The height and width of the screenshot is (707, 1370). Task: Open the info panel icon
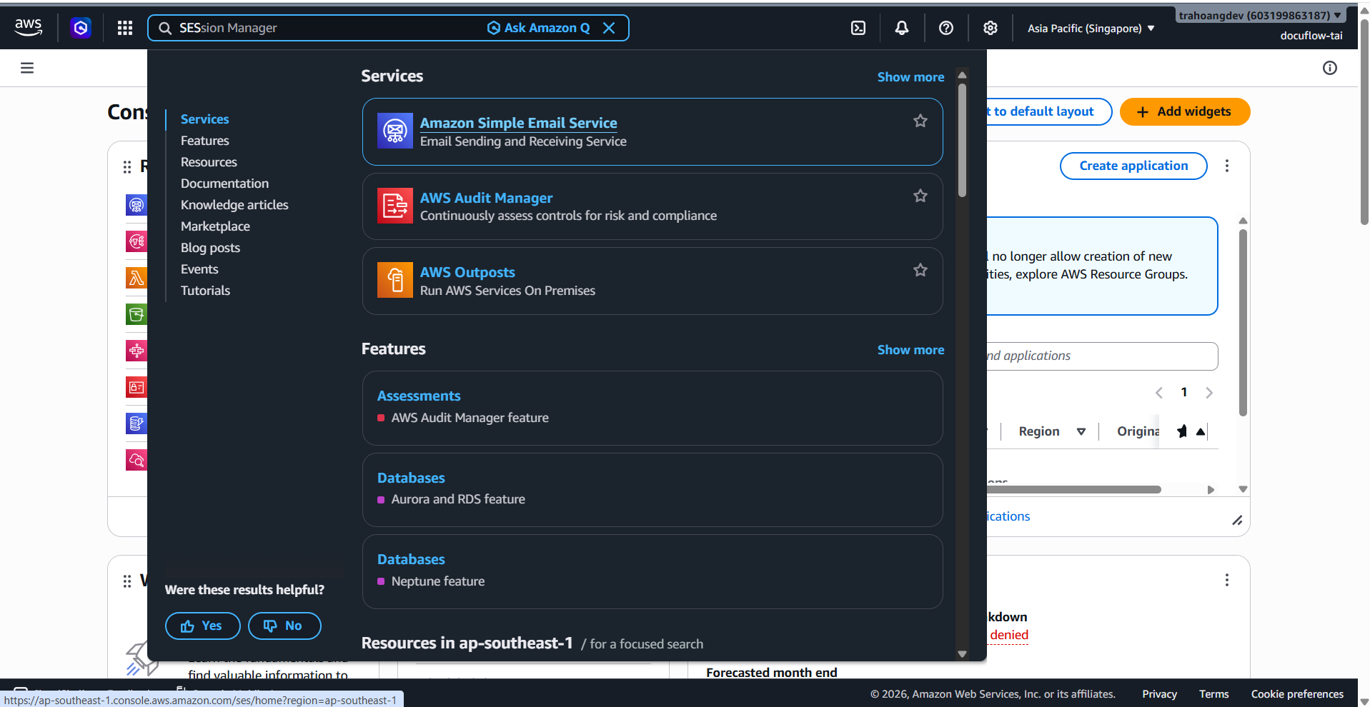[x=1330, y=68]
